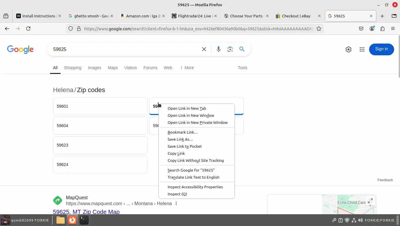Open the Pocket save icon in toolbar

point(361,29)
